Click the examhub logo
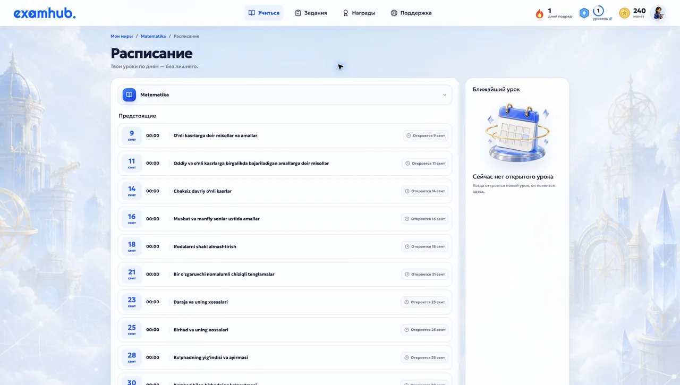This screenshot has height=385, width=680. pyautogui.click(x=45, y=14)
